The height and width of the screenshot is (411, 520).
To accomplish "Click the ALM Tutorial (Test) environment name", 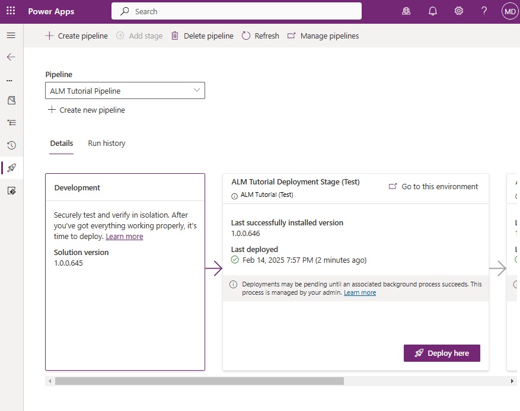I will click(267, 195).
